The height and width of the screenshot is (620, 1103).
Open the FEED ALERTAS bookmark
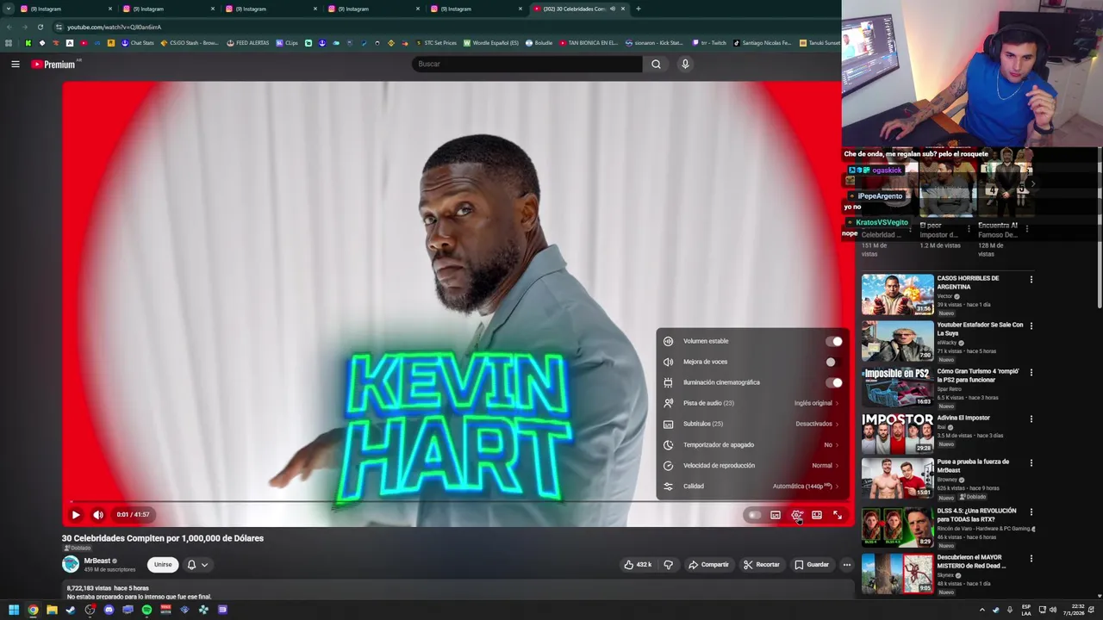coord(247,43)
